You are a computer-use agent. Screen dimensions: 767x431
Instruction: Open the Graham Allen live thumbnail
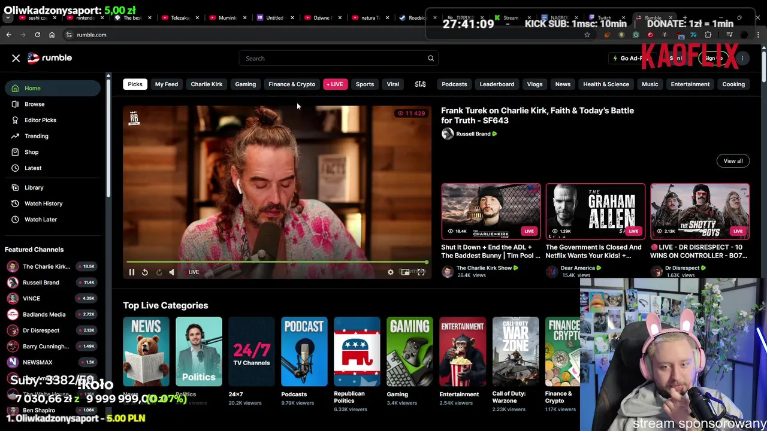(595, 211)
